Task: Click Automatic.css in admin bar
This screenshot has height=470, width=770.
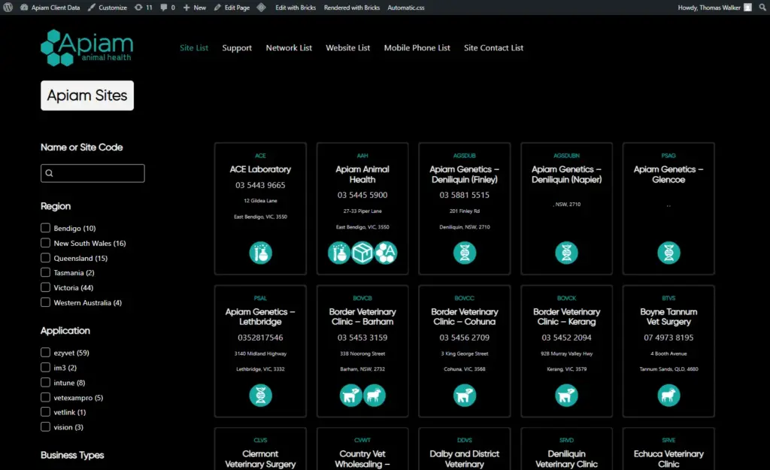Action: point(406,8)
